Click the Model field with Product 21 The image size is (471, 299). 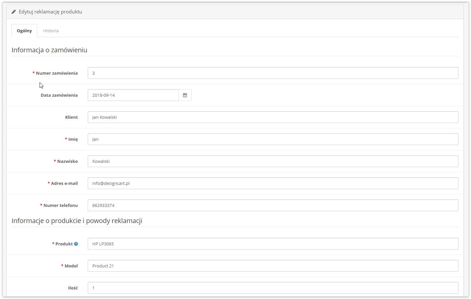coord(273,266)
